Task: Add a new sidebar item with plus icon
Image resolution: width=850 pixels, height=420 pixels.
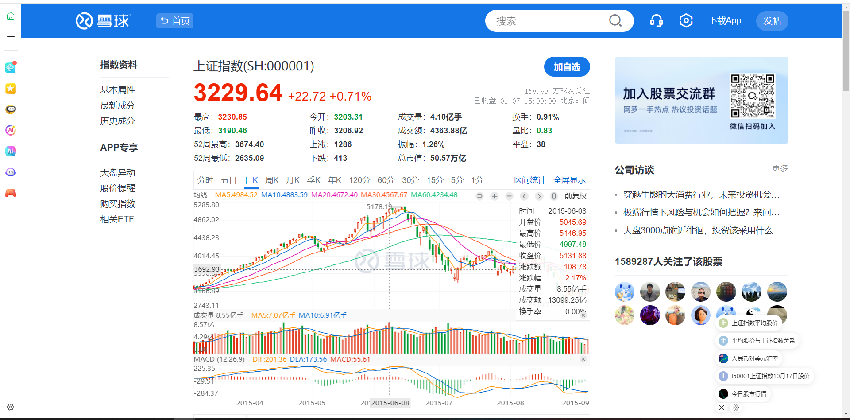Action: pyautogui.click(x=11, y=36)
